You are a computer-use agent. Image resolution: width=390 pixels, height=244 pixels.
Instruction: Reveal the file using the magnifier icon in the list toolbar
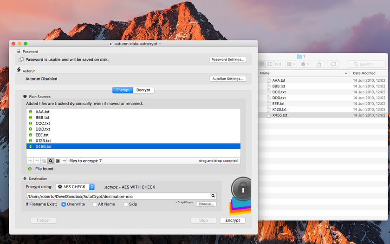(51, 161)
